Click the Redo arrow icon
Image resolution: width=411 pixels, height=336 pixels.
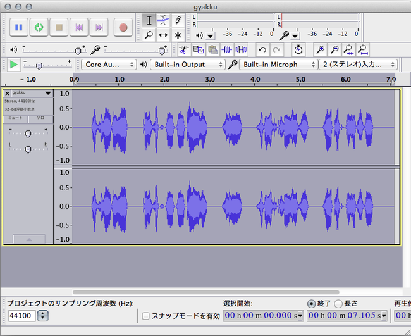[x=276, y=49]
